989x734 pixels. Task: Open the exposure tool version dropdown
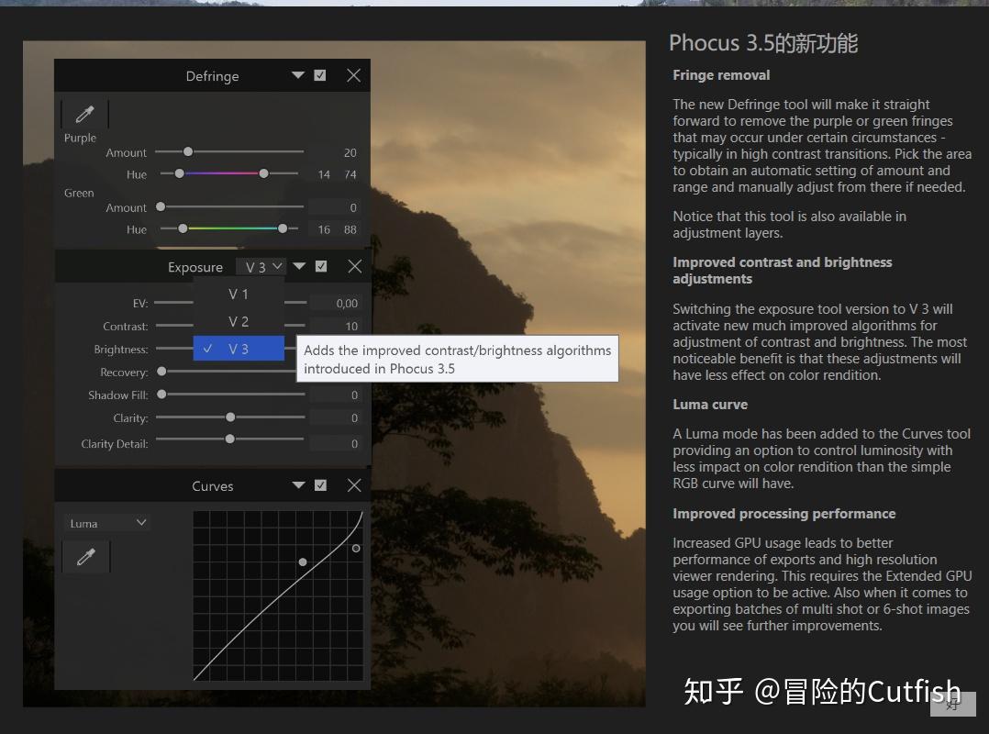261,266
